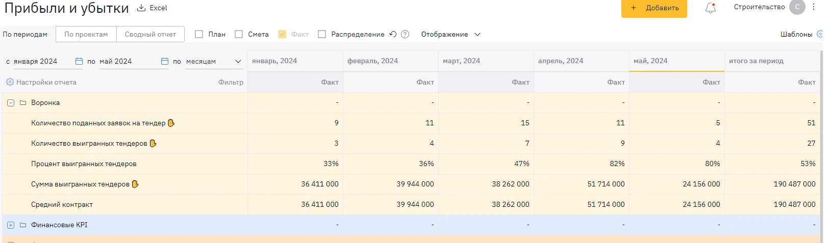Collapse the Воронка group
Image resolution: width=832 pixels, height=243 pixels.
coord(11,103)
